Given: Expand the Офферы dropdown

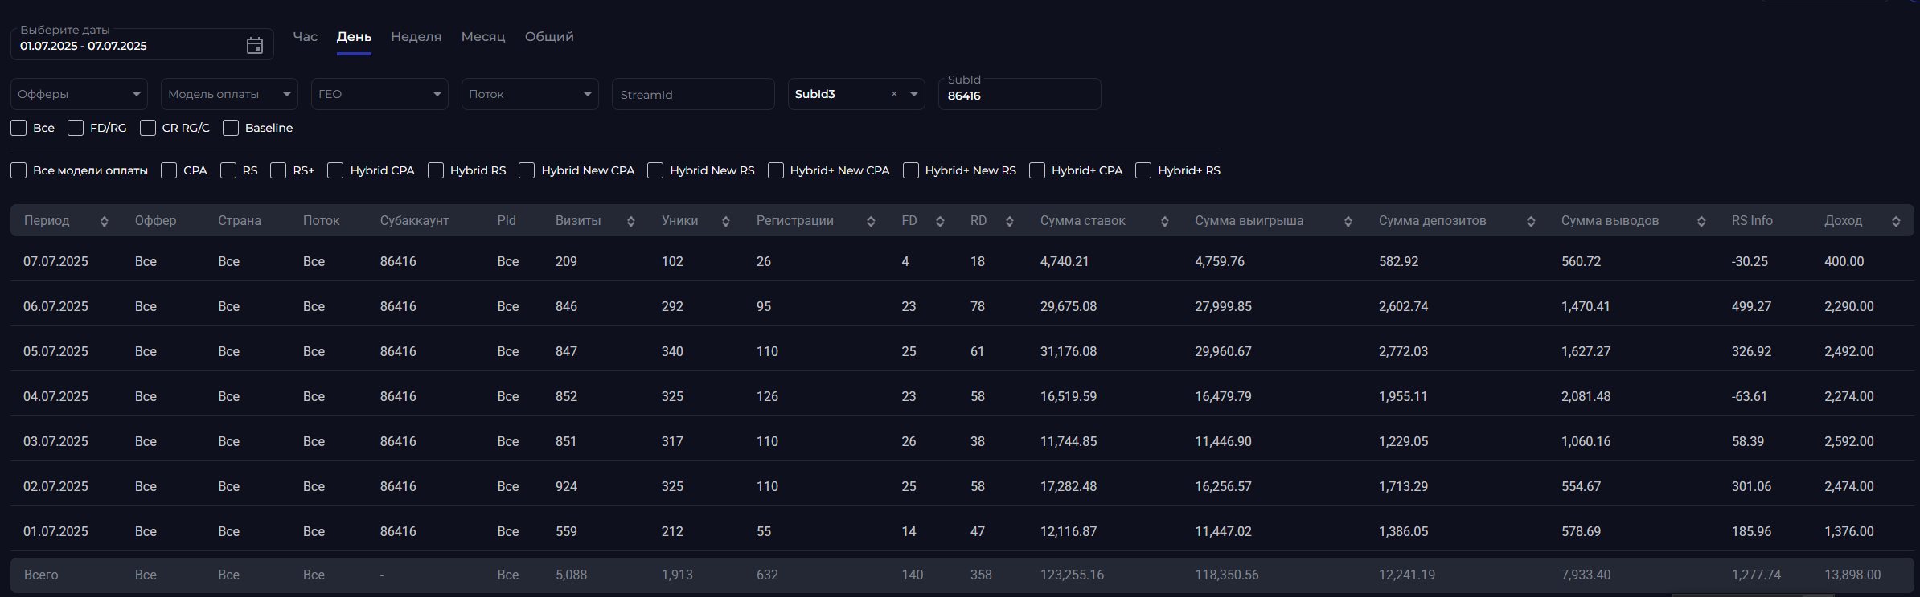Looking at the screenshot, I should coord(79,94).
